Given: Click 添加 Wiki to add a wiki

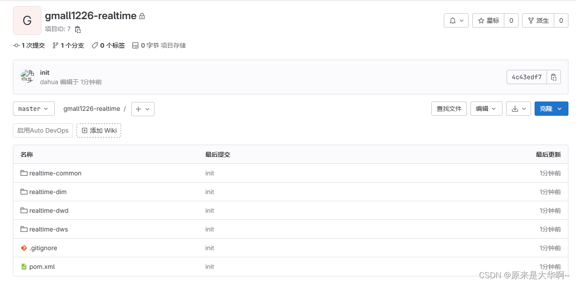Looking at the screenshot, I should [98, 130].
